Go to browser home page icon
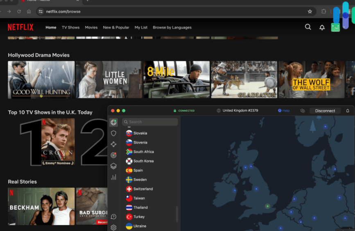The image size is (355, 231). [x=29, y=11]
